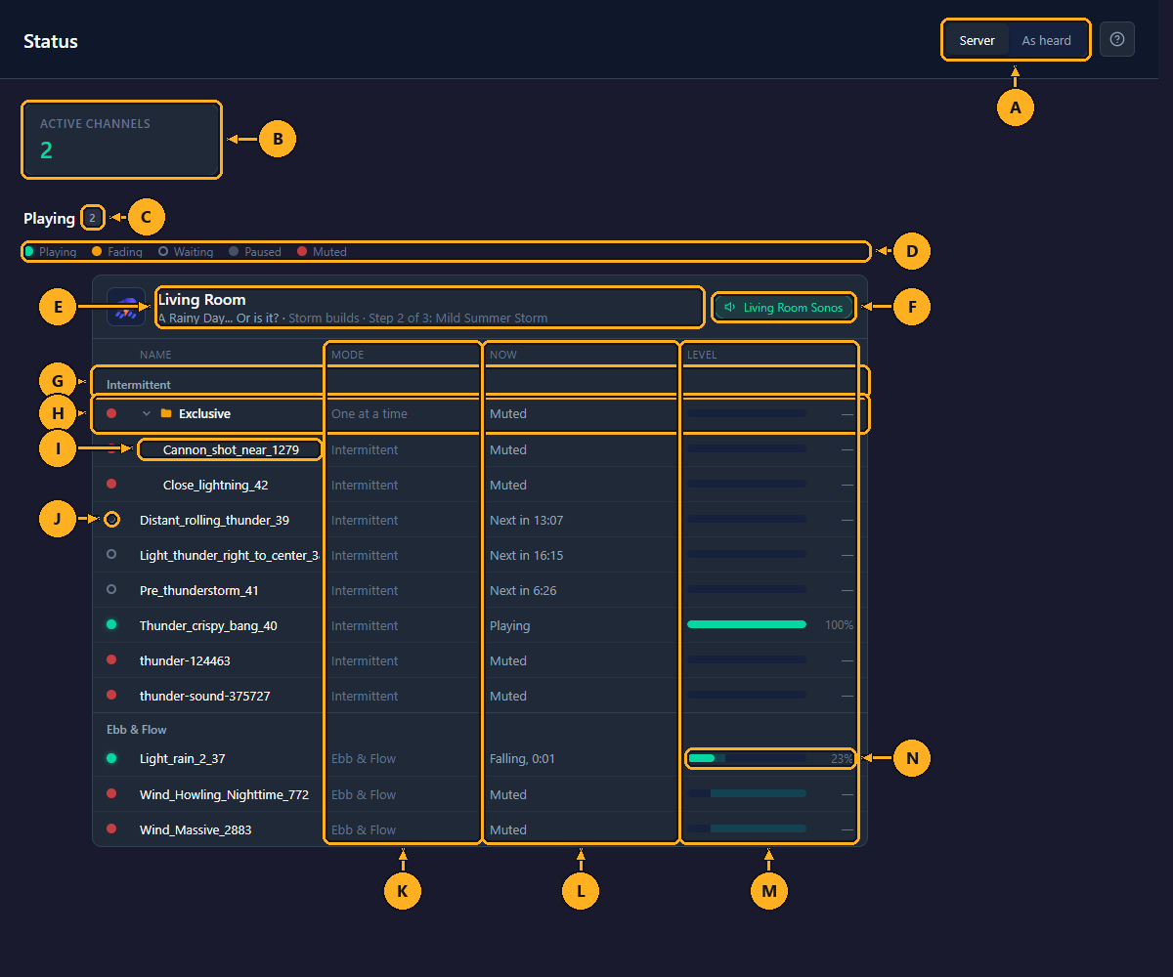Click the Falling, 0:01 status
The width and height of the screenshot is (1173, 977).
coord(522,758)
